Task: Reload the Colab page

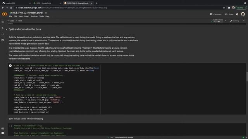Action: (11, 8)
